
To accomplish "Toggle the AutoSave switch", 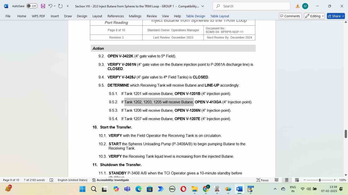I will click(x=32, y=6).
